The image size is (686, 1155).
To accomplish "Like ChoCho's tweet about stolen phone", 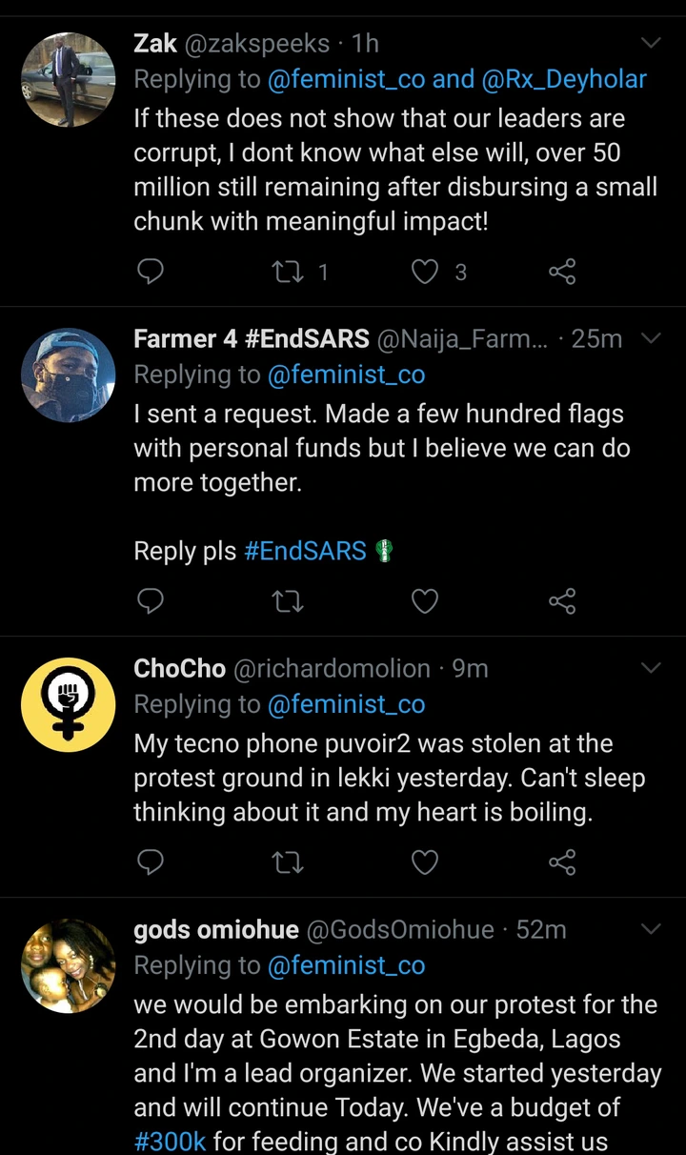I will [x=424, y=862].
